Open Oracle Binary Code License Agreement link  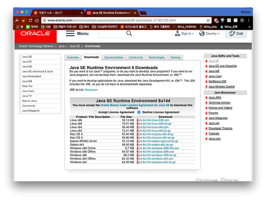tap(135, 105)
